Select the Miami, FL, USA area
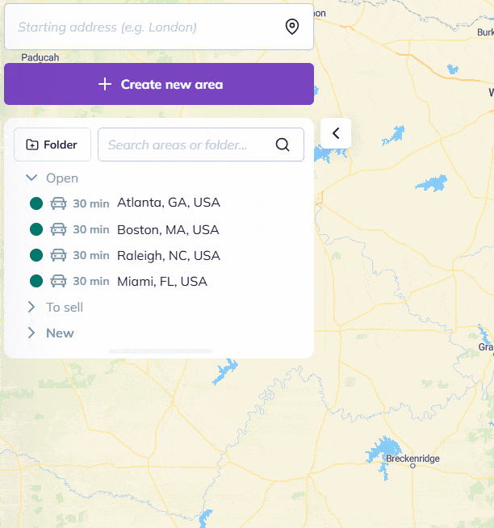This screenshot has height=528, width=494. [x=162, y=282]
